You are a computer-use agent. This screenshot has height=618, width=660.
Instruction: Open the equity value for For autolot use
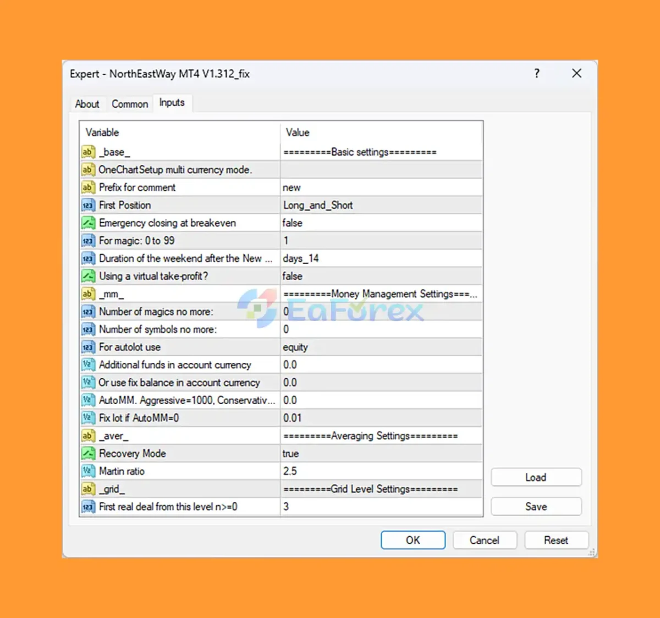pos(381,347)
